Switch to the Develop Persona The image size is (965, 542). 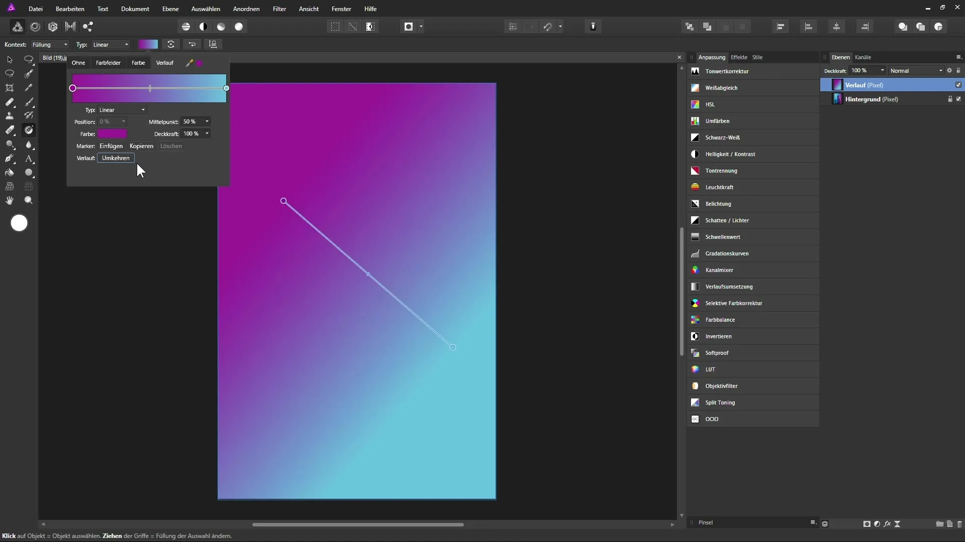coord(53,27)
